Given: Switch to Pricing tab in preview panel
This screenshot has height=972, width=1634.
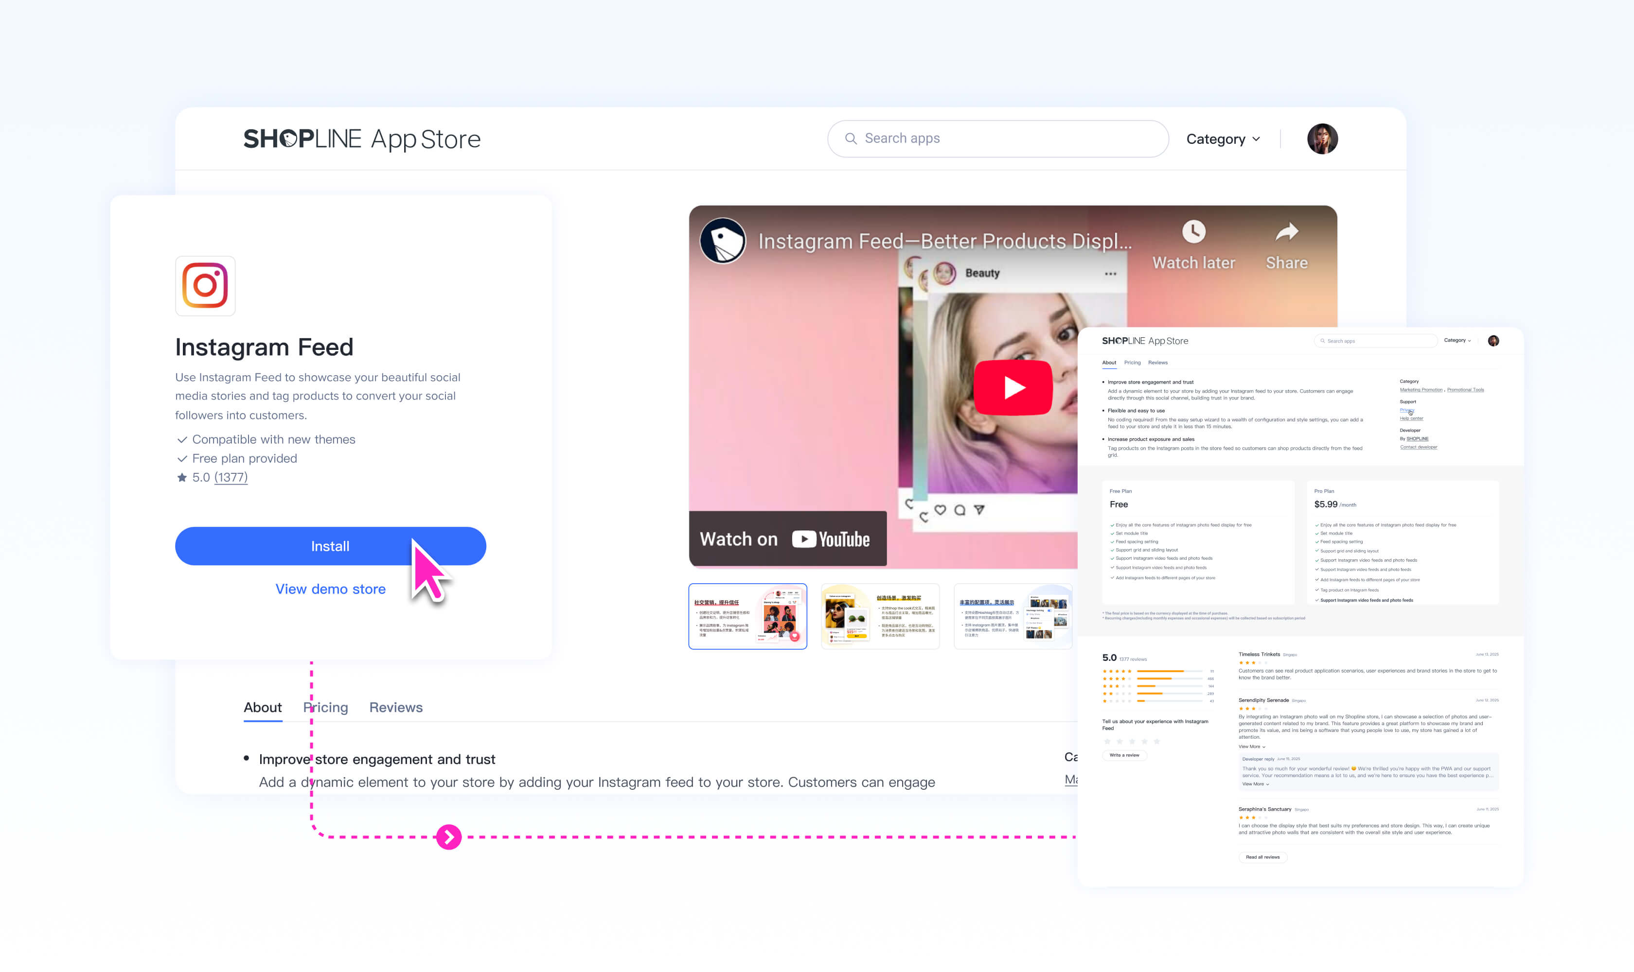Looking at the screenshot, I should (x=1132, y=362).
